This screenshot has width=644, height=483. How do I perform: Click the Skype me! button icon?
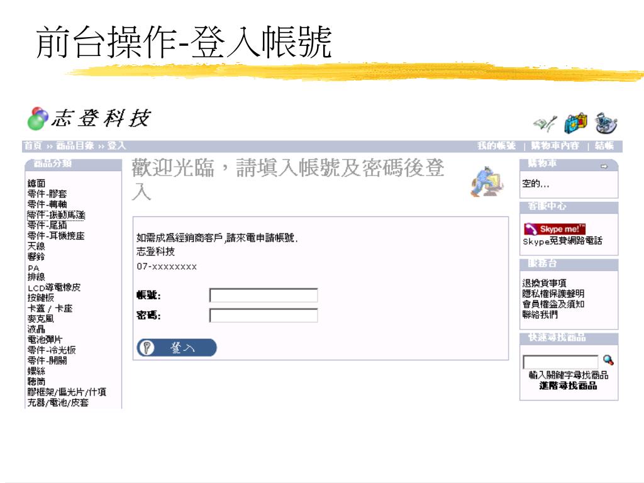click(554, 229)
